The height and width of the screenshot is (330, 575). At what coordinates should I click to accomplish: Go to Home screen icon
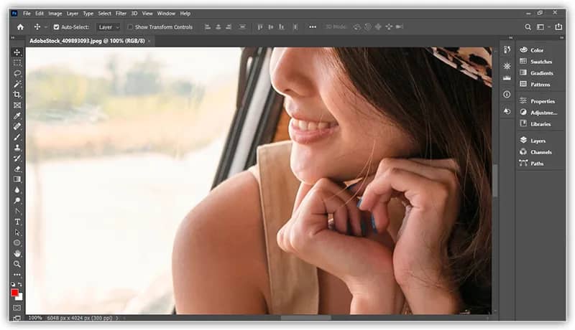pos(20,27)
